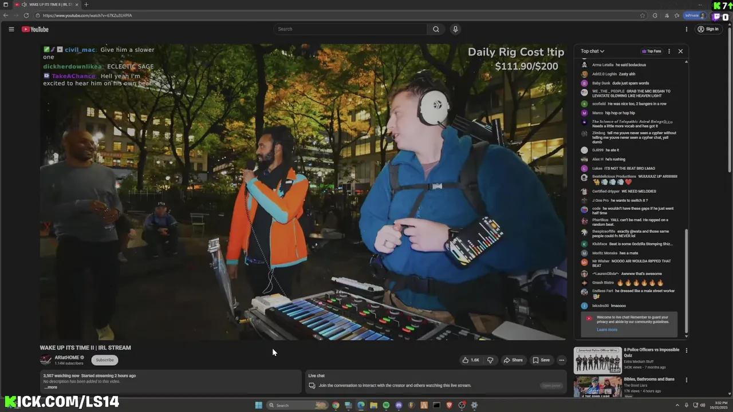Open more actions ellipsis under video
This screenshot has width=733, height=412.
562,360
